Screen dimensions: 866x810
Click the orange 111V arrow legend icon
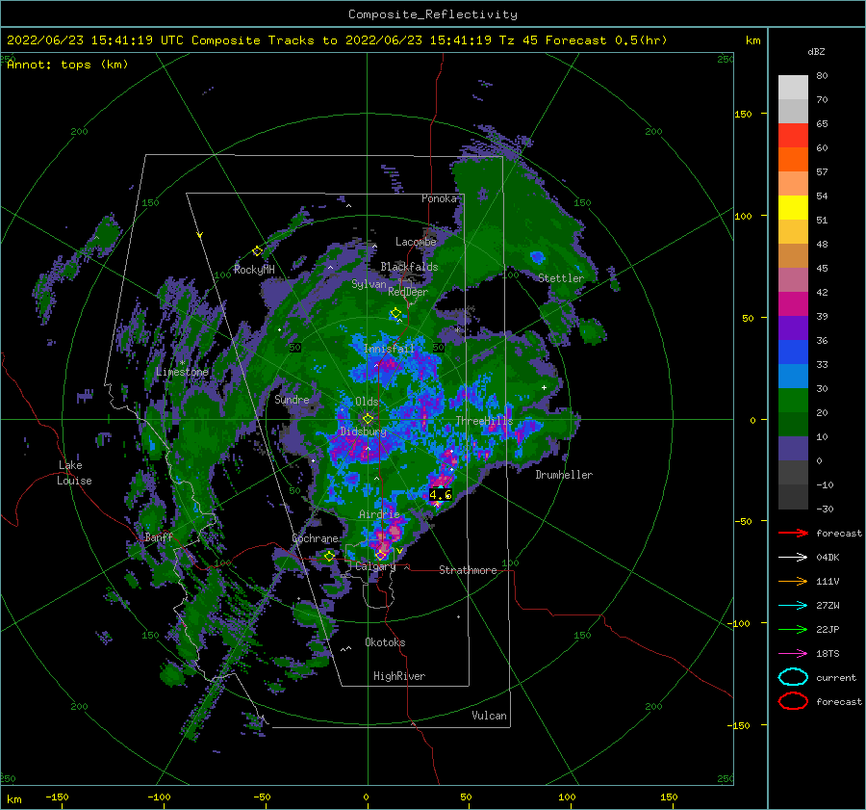click(x=793, y=581)
